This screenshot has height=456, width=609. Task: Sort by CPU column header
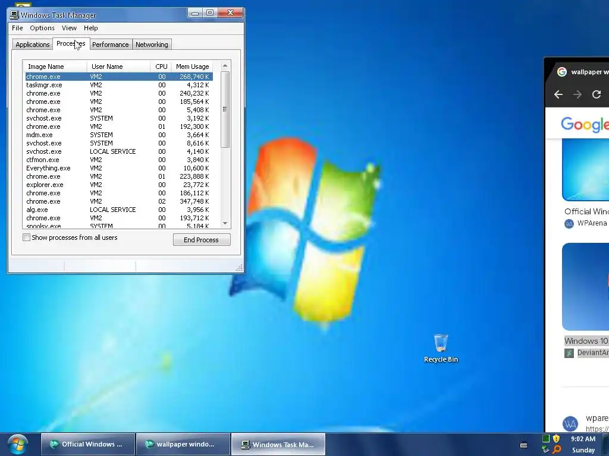point(161,66)
